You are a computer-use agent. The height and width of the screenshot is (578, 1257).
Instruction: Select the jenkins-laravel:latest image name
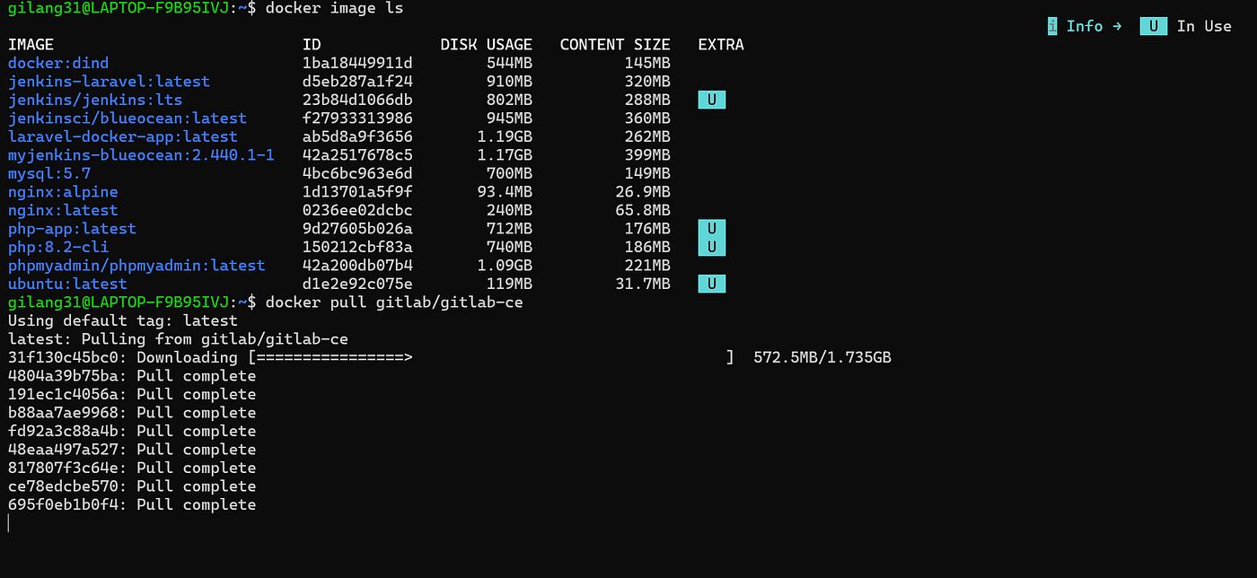[109, 82]
